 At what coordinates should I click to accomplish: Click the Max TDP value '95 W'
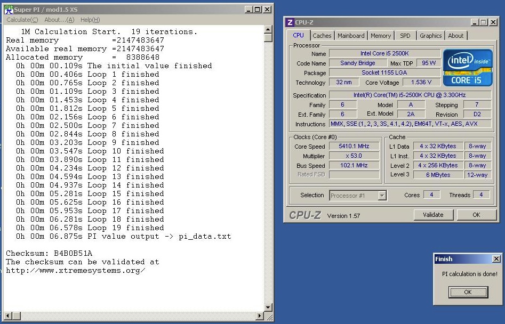[428, 63]
